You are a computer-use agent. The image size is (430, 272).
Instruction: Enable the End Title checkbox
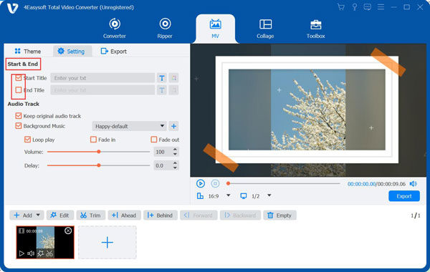click(19, 90)
